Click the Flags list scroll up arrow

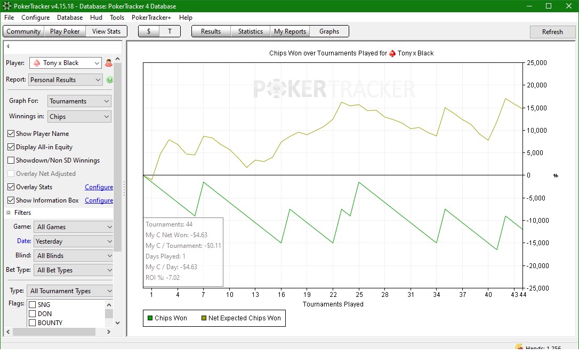click(x=109, y=304)
